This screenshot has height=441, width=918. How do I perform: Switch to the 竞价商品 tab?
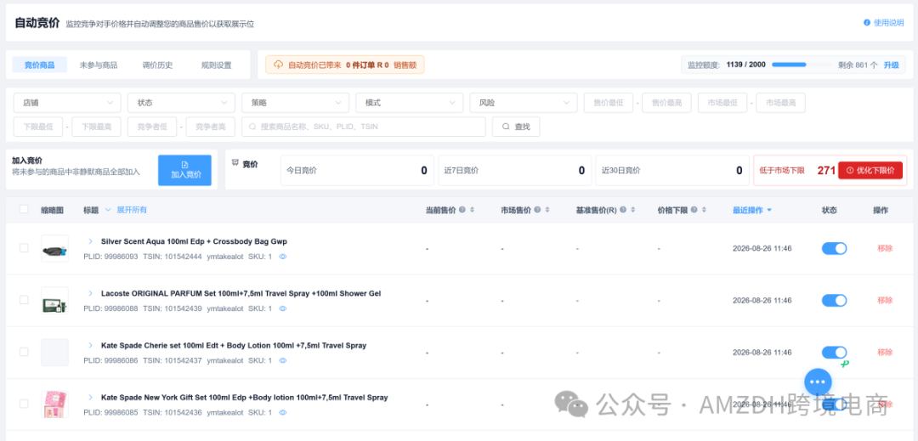(x=40, y=65)
